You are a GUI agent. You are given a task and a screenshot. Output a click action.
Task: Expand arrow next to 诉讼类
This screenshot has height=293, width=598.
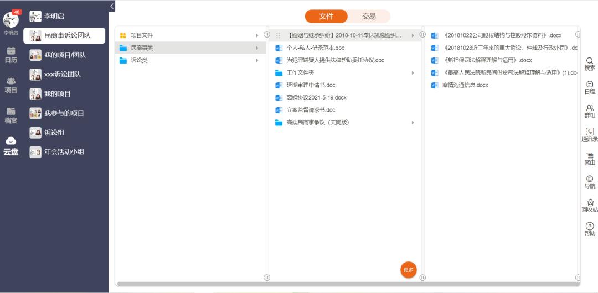click(x=257, y=60)
